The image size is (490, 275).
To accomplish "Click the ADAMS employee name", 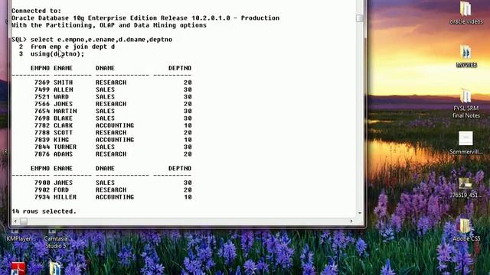I will click(x=63, y=154).
